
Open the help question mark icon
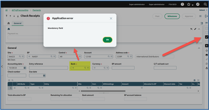coord(182,5)
